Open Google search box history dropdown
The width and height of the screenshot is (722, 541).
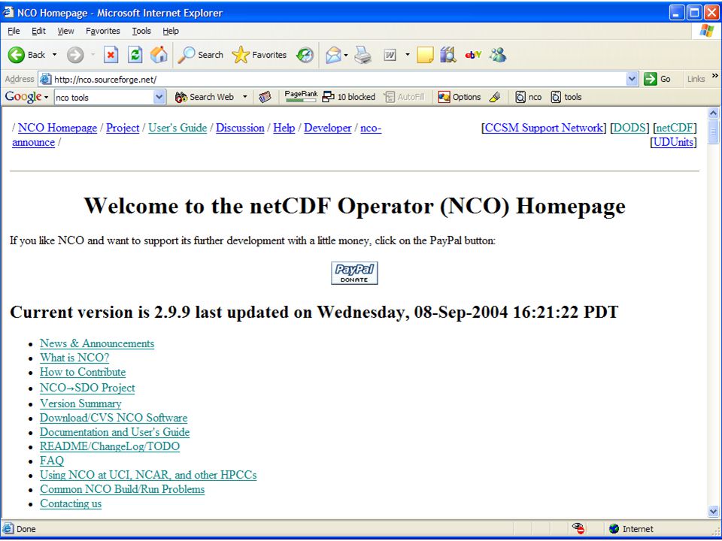[x=159, y=97]
